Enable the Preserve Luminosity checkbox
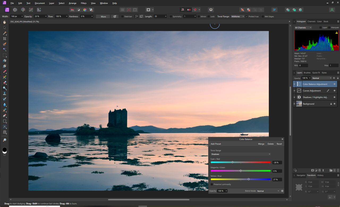 pyautogui.click(x=212, y=184)
